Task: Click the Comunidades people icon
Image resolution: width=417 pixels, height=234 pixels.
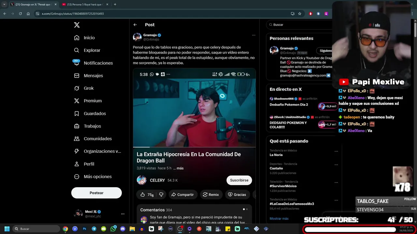Action: [77, 139]
